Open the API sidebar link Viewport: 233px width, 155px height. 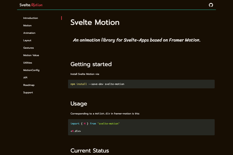25,78
